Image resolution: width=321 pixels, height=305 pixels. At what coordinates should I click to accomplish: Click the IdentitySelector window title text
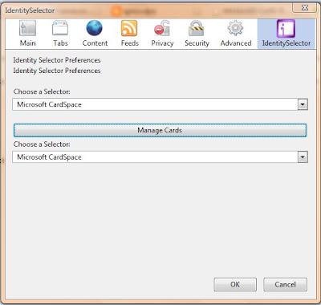[30, 10]
